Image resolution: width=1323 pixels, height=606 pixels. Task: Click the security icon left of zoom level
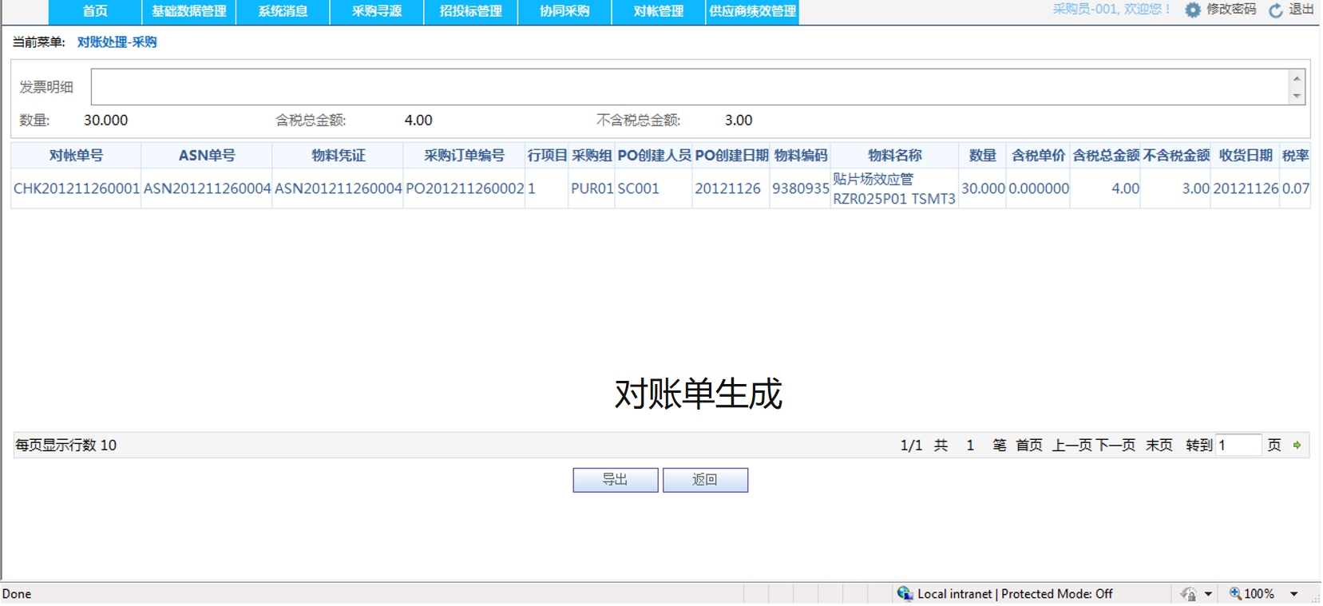[1189, 593]
